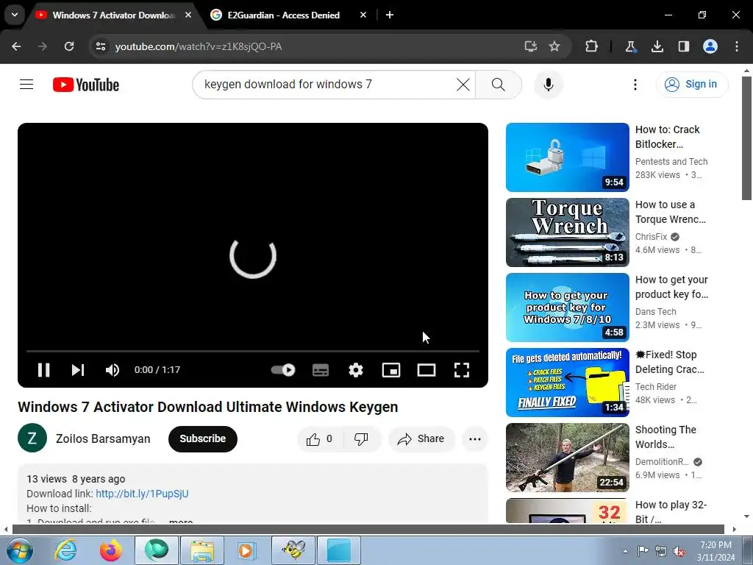Open the Downloads toolbar icon

[657, 46]
